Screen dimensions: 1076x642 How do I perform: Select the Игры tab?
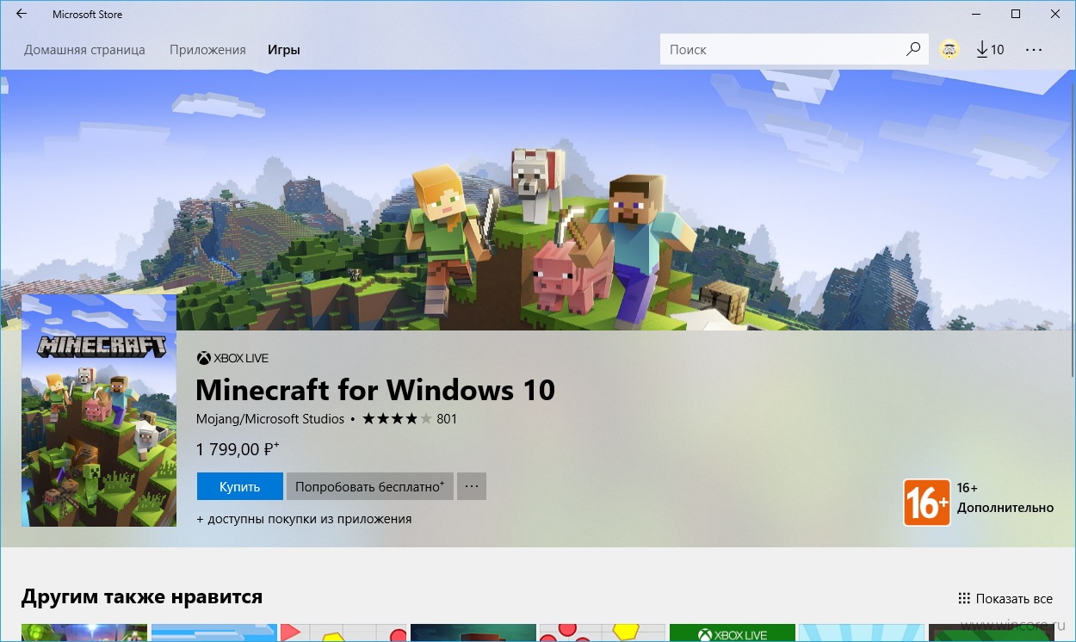click(284, 50)
